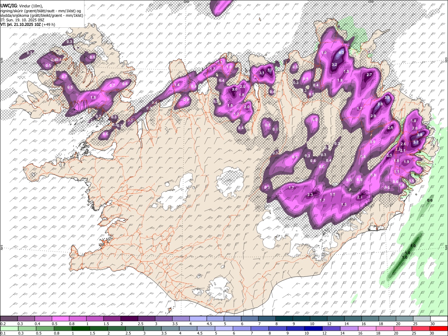
Task: Click the 'VT: þri. 21.10.2025 10Z (+49 h)' line
Action: [x=28, y=24]
